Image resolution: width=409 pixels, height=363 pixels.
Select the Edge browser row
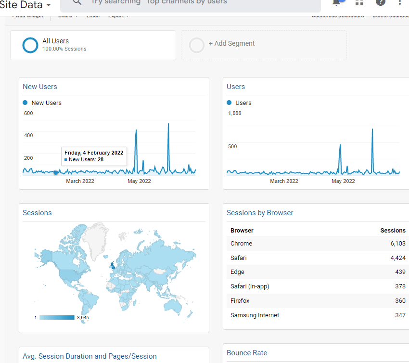pyautogui.click(x=318, y=272)
